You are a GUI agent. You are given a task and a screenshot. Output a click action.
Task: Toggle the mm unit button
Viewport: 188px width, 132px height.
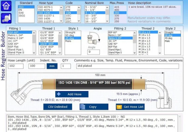pyautogui.click(x=52, y=66)
